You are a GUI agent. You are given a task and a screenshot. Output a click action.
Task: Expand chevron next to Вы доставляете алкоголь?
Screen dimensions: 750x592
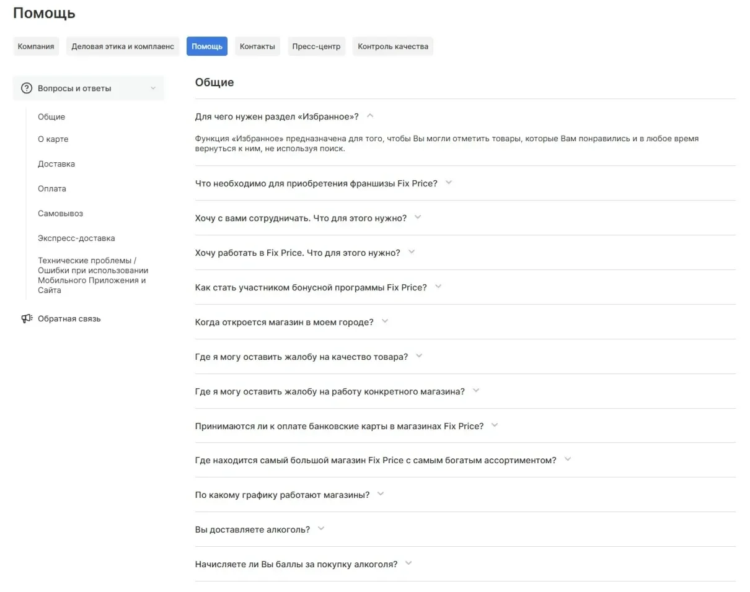point(321,529)
